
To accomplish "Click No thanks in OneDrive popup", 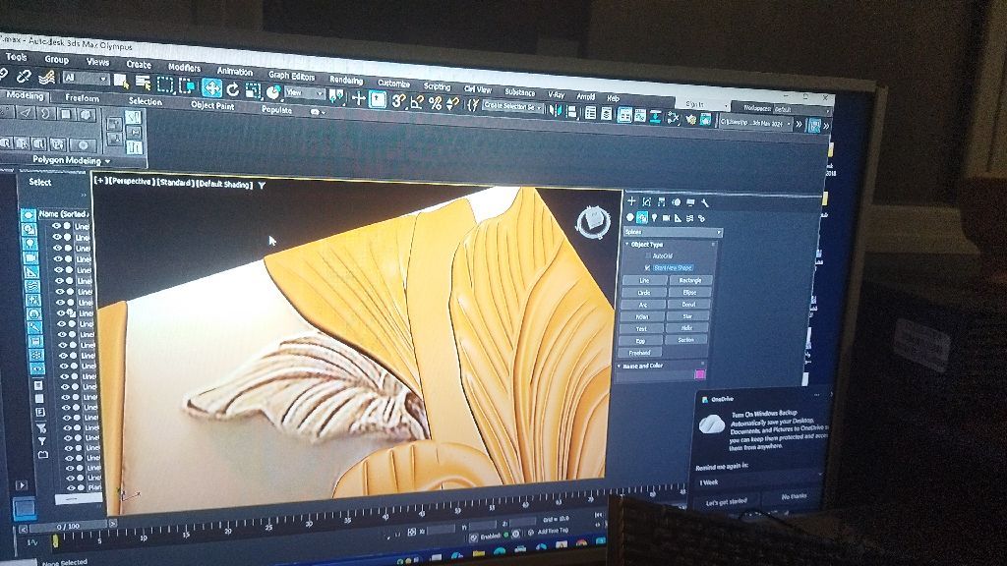I will click(x=793, y=496).
